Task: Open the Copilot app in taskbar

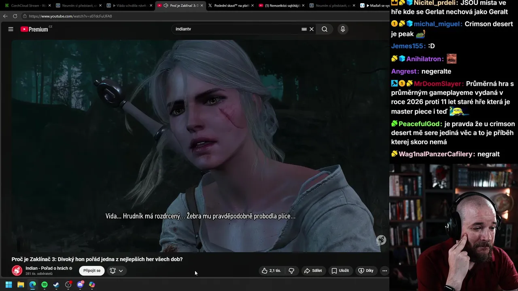Action: click(92, 285)
